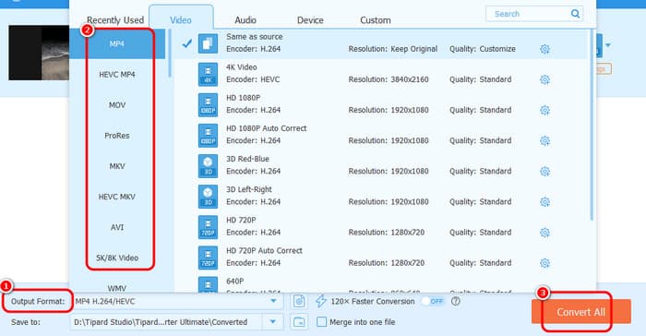The width and height of the screenshot is (646, 336).
Task: Click the HD 720P format icon
Action: 208,227
